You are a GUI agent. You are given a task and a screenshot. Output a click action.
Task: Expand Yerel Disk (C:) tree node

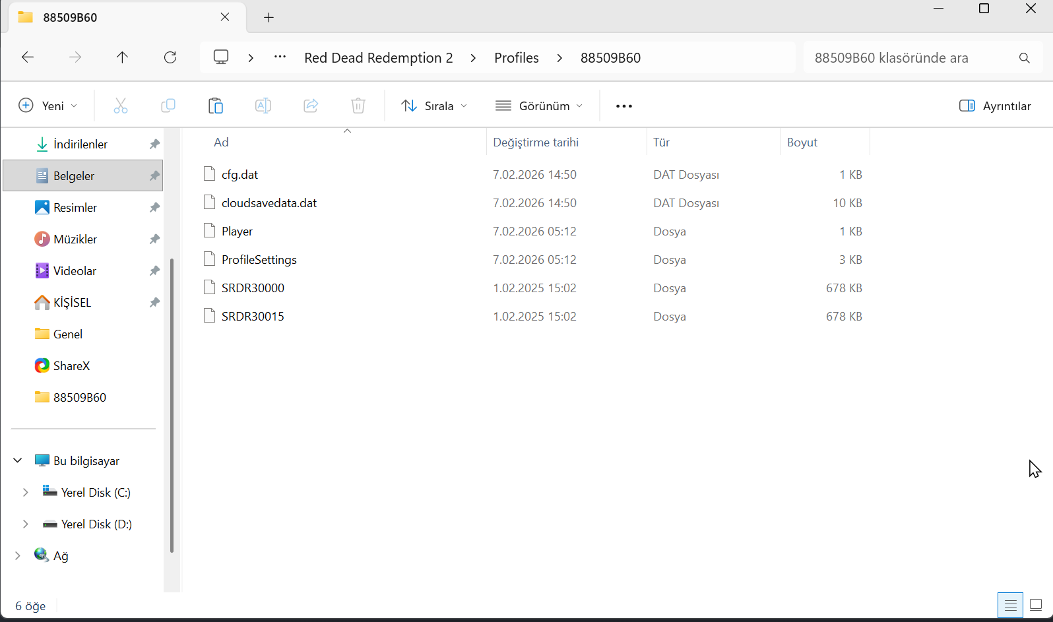(x=26, y=492)
